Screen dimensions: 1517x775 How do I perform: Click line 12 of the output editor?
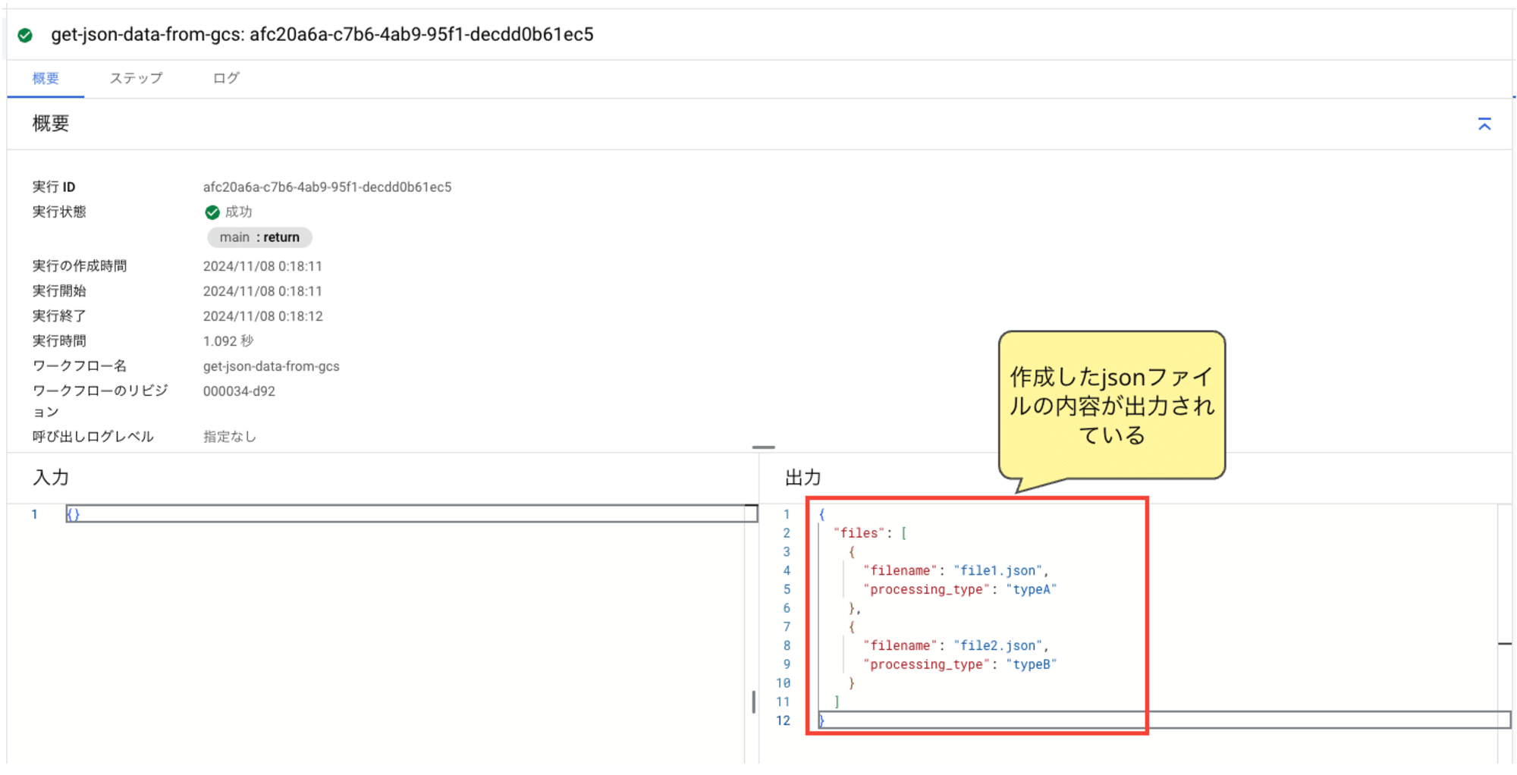(x=1164, y=720)
